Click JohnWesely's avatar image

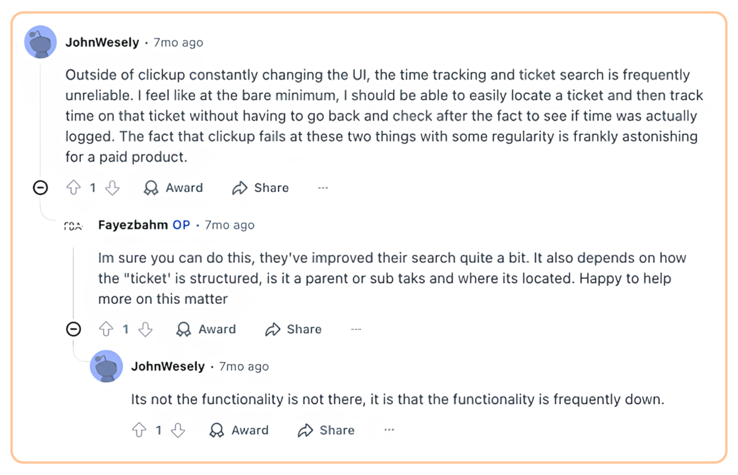(x=40, y=42)
